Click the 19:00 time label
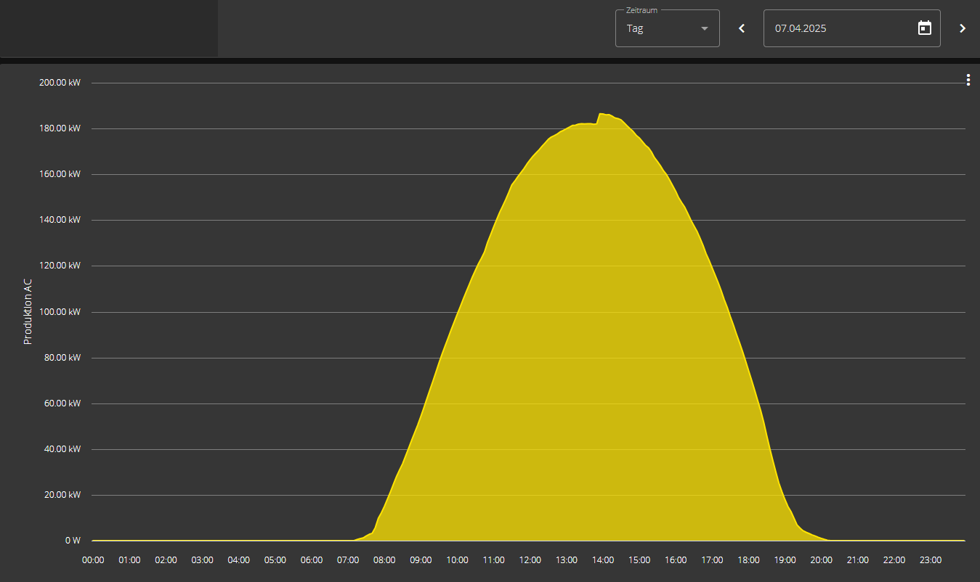The image size is (980, 582). (785, 560)
